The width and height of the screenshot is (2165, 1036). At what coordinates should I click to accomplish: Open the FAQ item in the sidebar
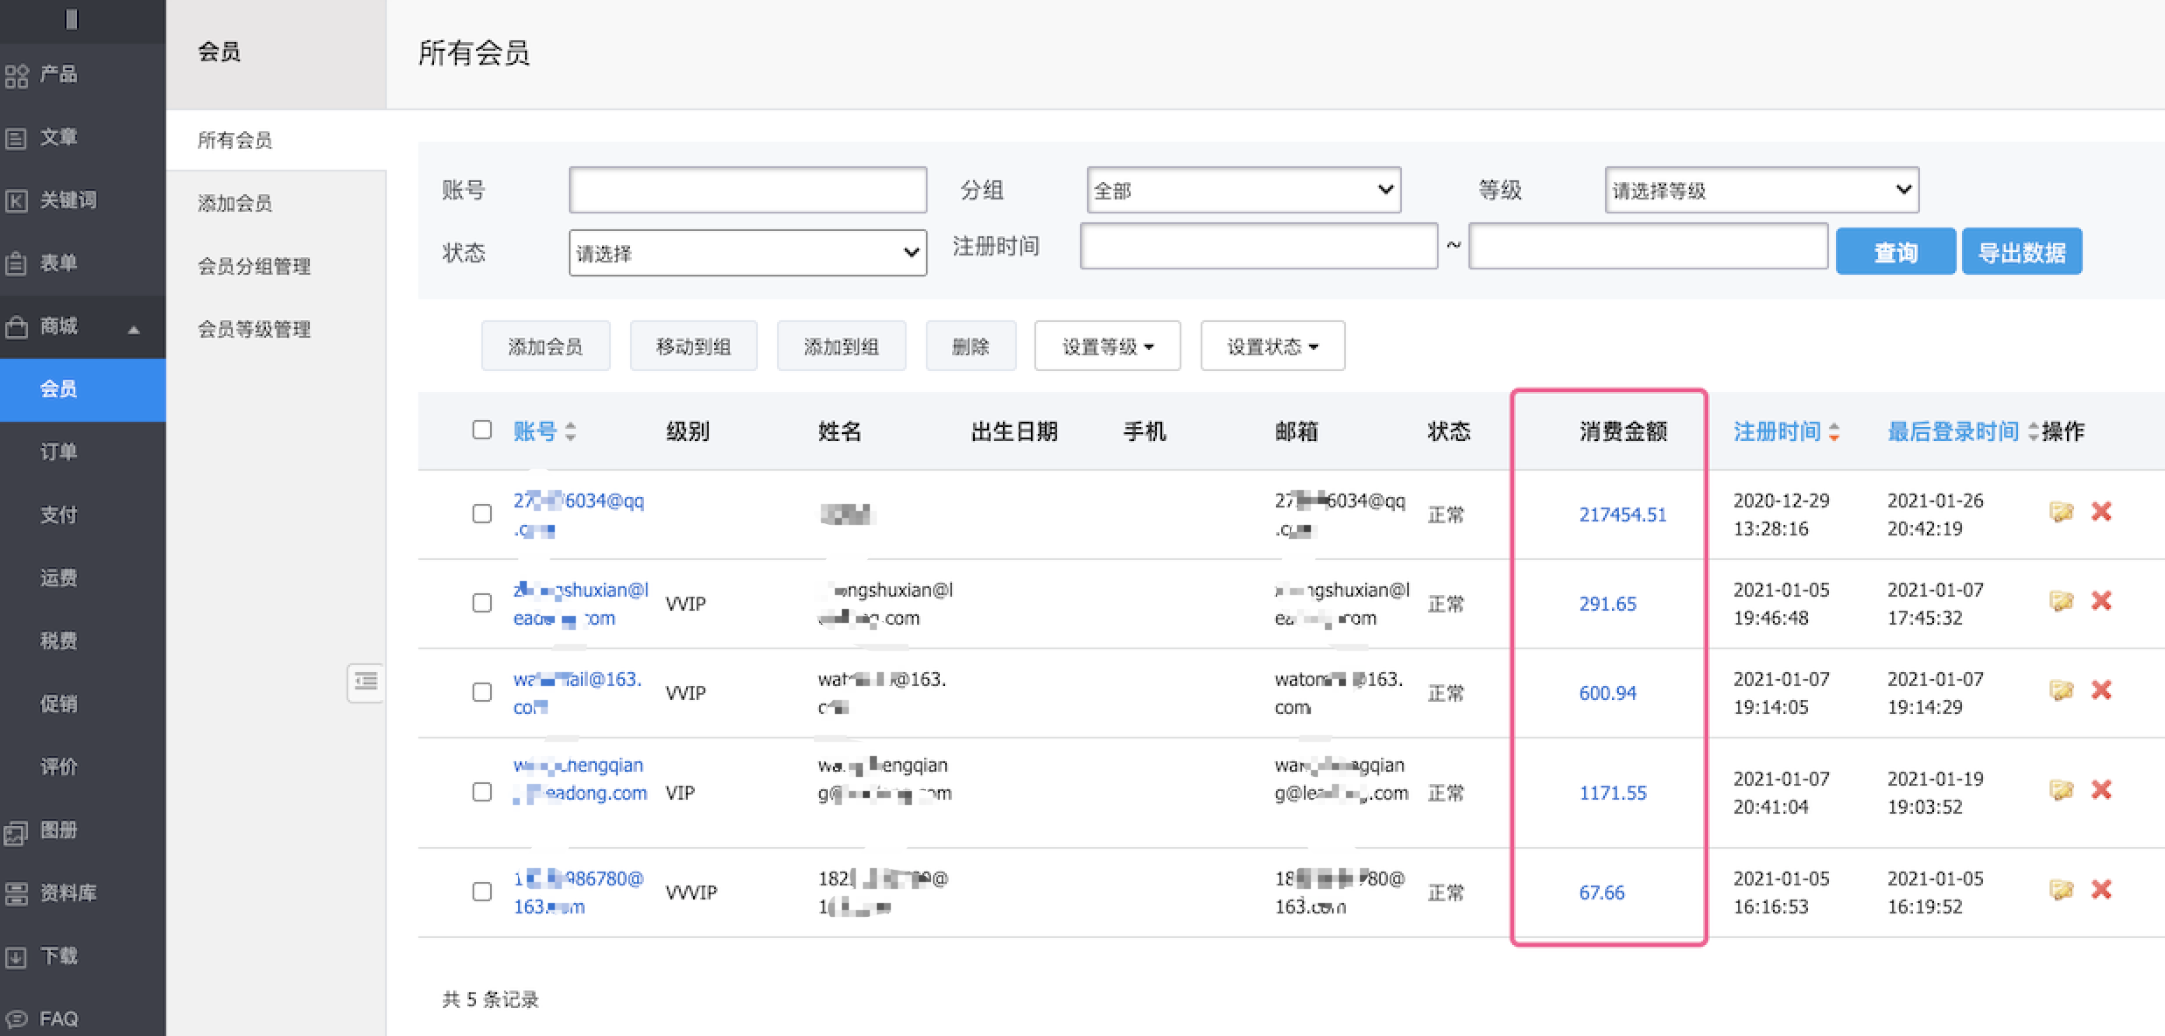(x=58, y=1018)
